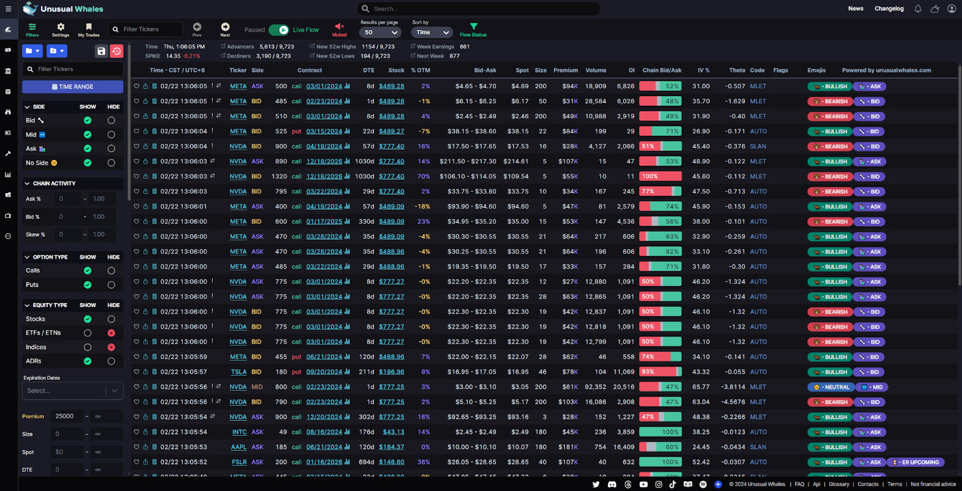The width and height of the screenshot is (962, 491).
Task: Collapse the Chain Activity section
Action: pyautogui.click(x=27, y=183)
